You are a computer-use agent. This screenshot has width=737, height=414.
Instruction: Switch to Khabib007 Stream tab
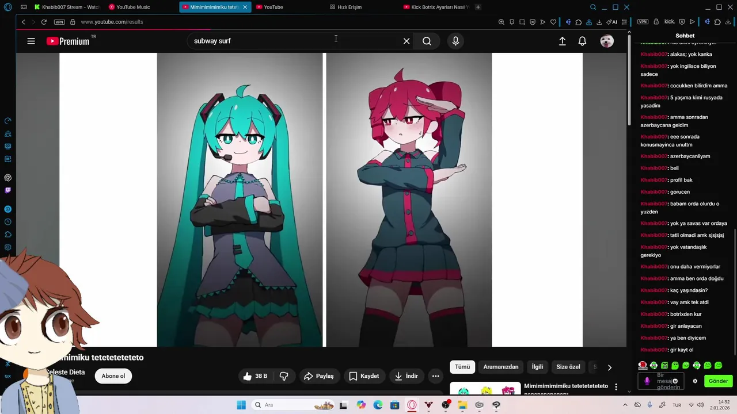click(67, 7)
